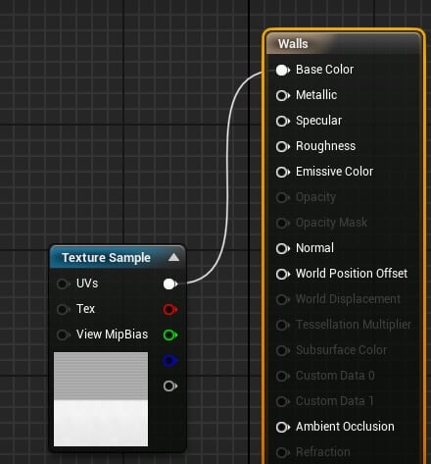Click the Normal input pin
This screenshot has height=464, width=431.
click(x=283, y=248)
